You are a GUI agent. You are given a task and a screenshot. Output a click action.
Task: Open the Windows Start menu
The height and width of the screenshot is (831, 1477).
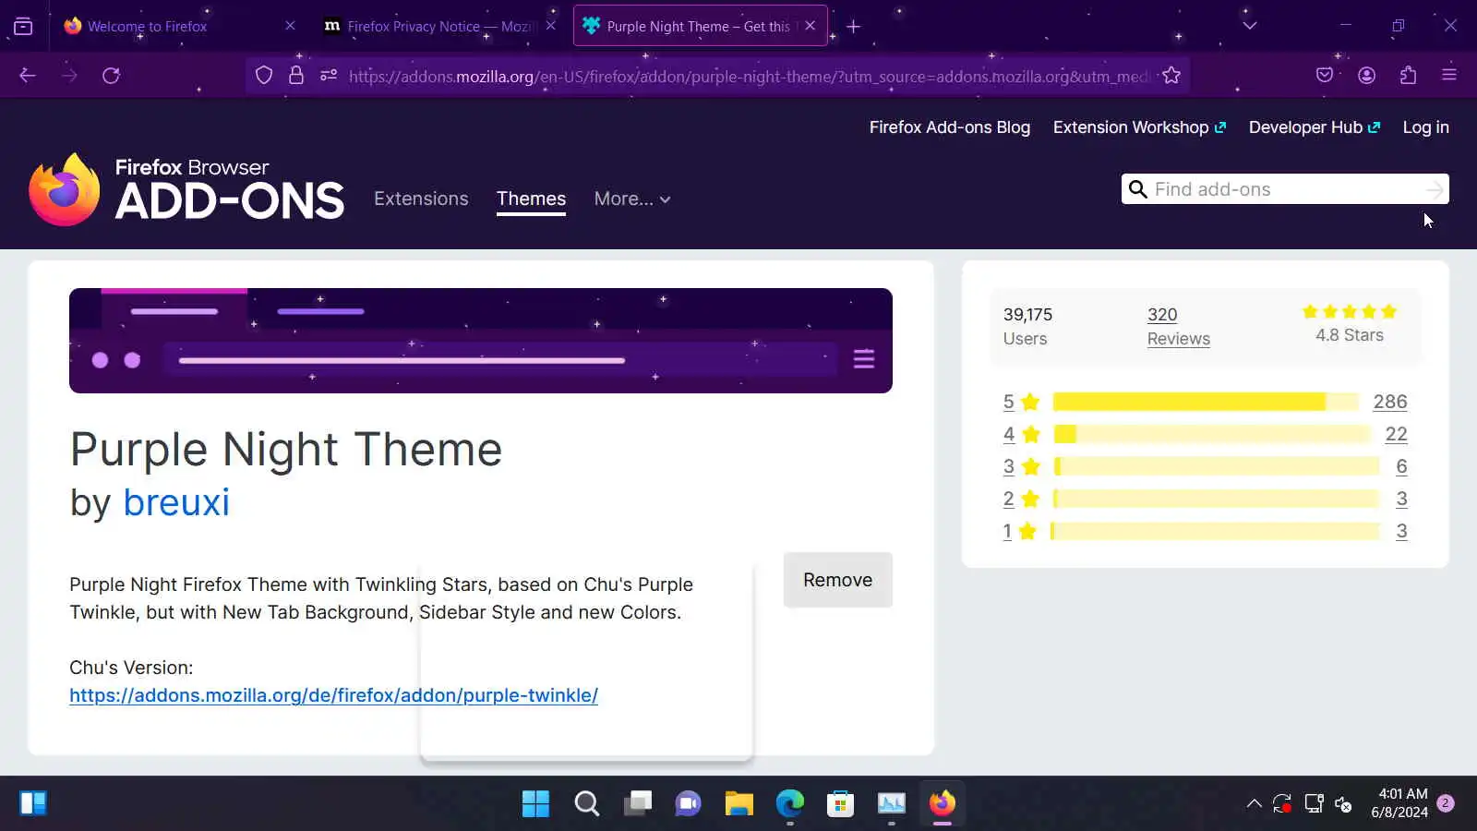pyautogui.click(x=535, y=803)
